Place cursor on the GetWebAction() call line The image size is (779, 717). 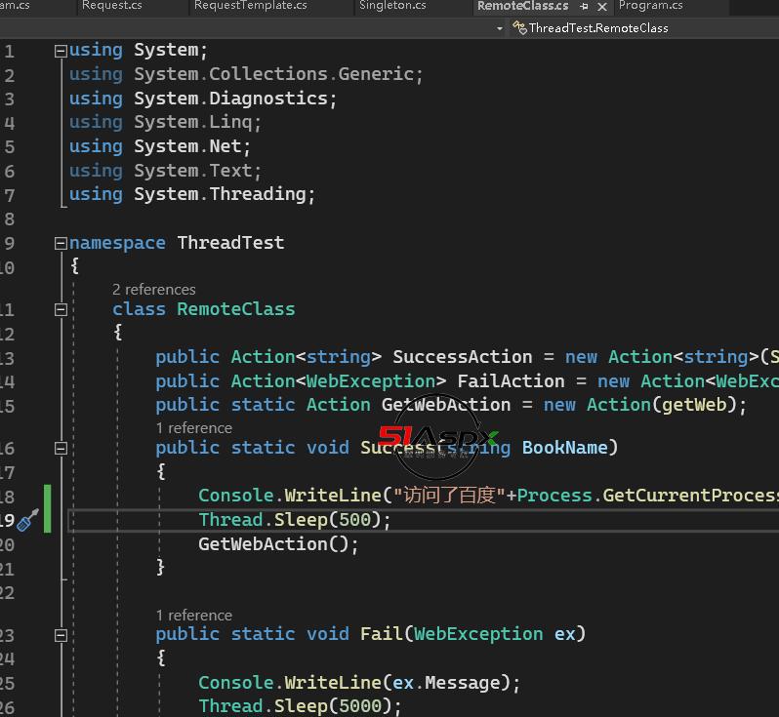coord(279,544)
